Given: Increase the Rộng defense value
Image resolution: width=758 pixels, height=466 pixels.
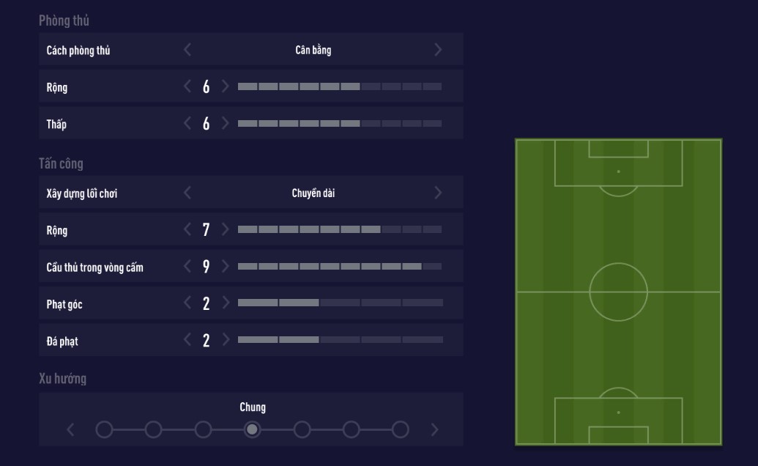Looking at the screenshot, I should coord(226,86).
